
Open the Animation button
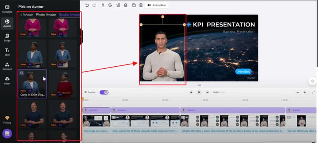tap(157, 5)
